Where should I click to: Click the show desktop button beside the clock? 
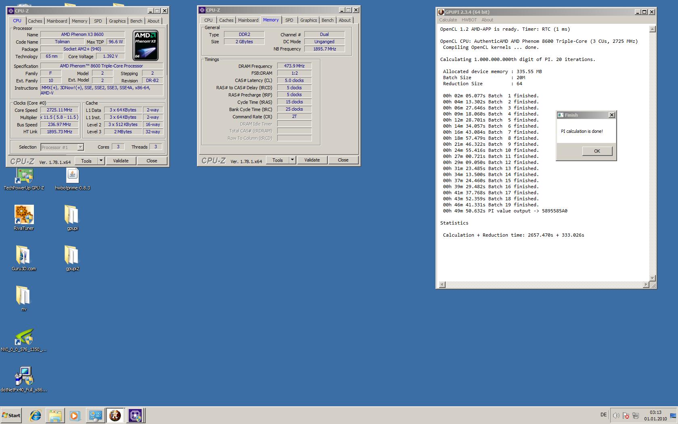click(x=673, y=415)
